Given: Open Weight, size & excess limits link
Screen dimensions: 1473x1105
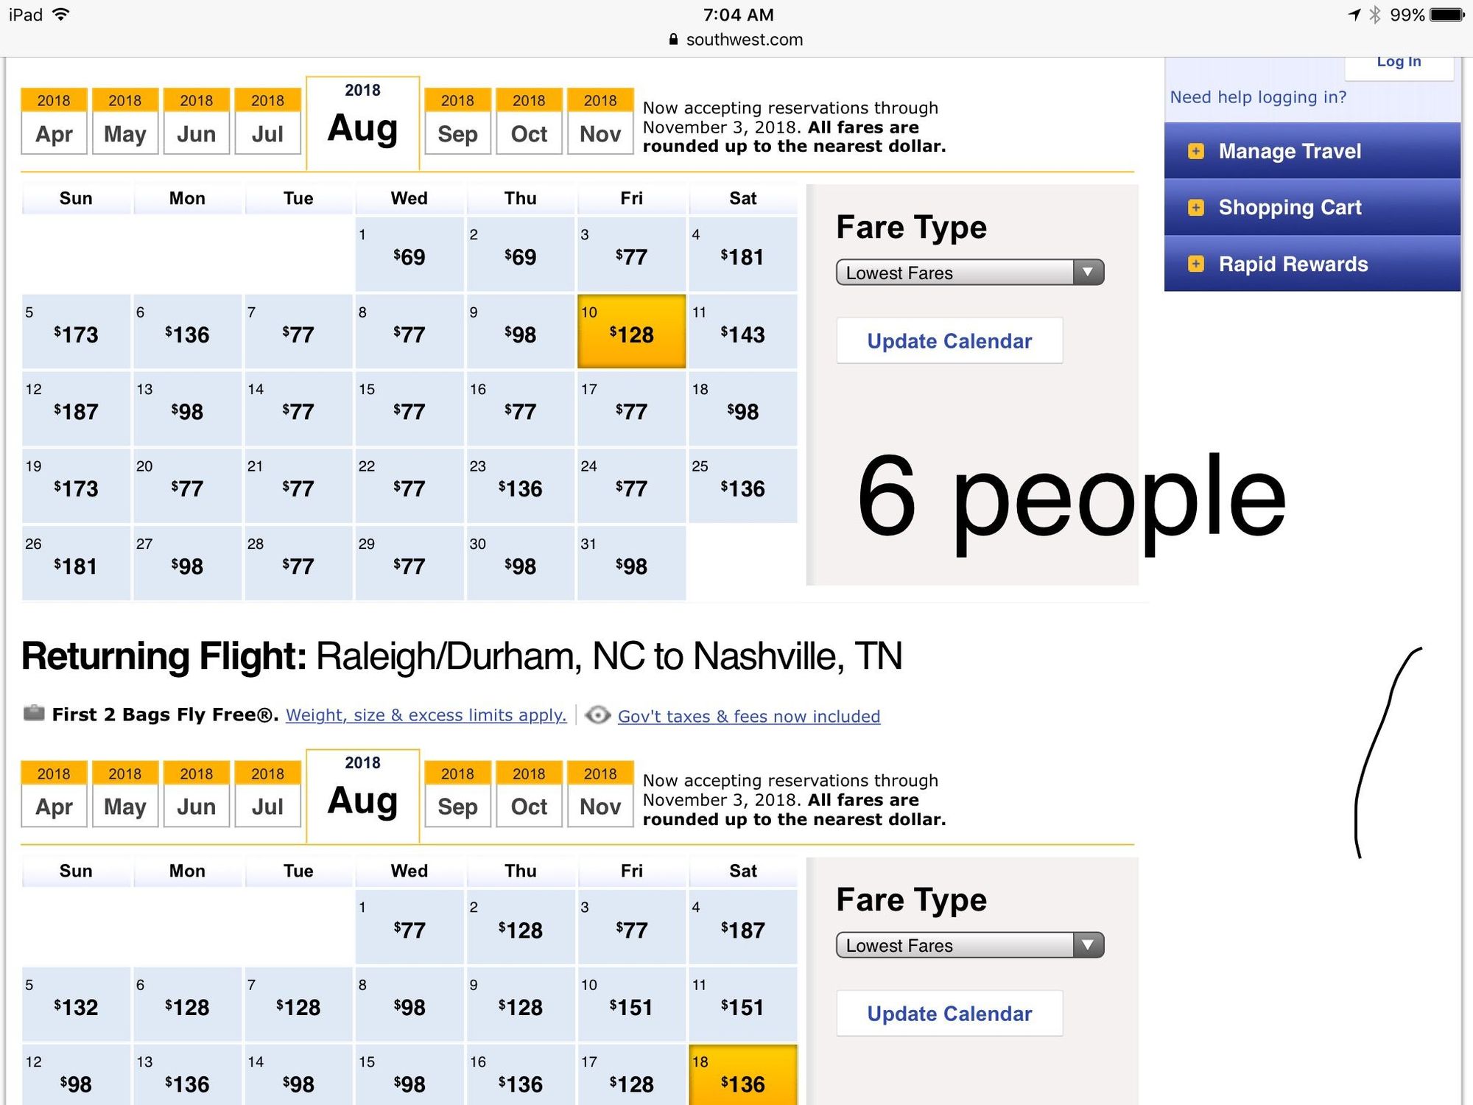Looking at the screenshot, I should coord(426,715).
